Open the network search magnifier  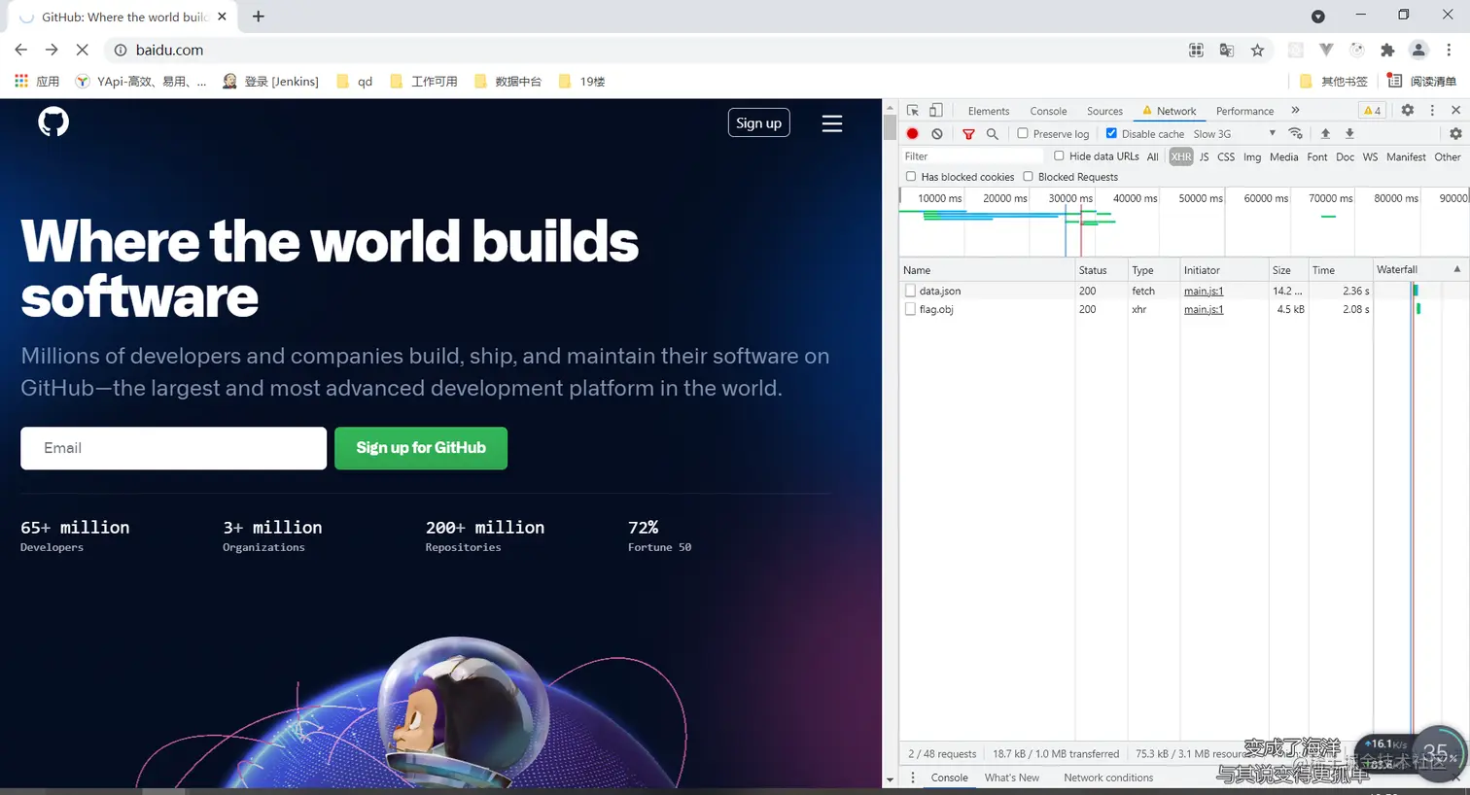[993, 134]
